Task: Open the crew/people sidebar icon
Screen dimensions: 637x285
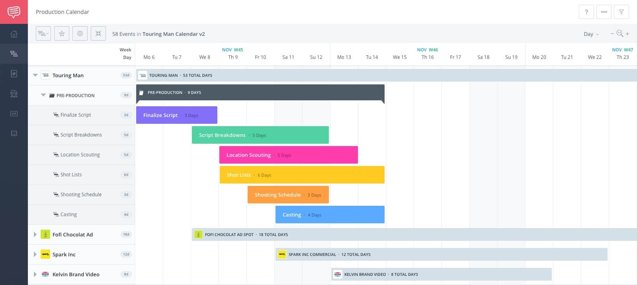Action: point(14,94)
